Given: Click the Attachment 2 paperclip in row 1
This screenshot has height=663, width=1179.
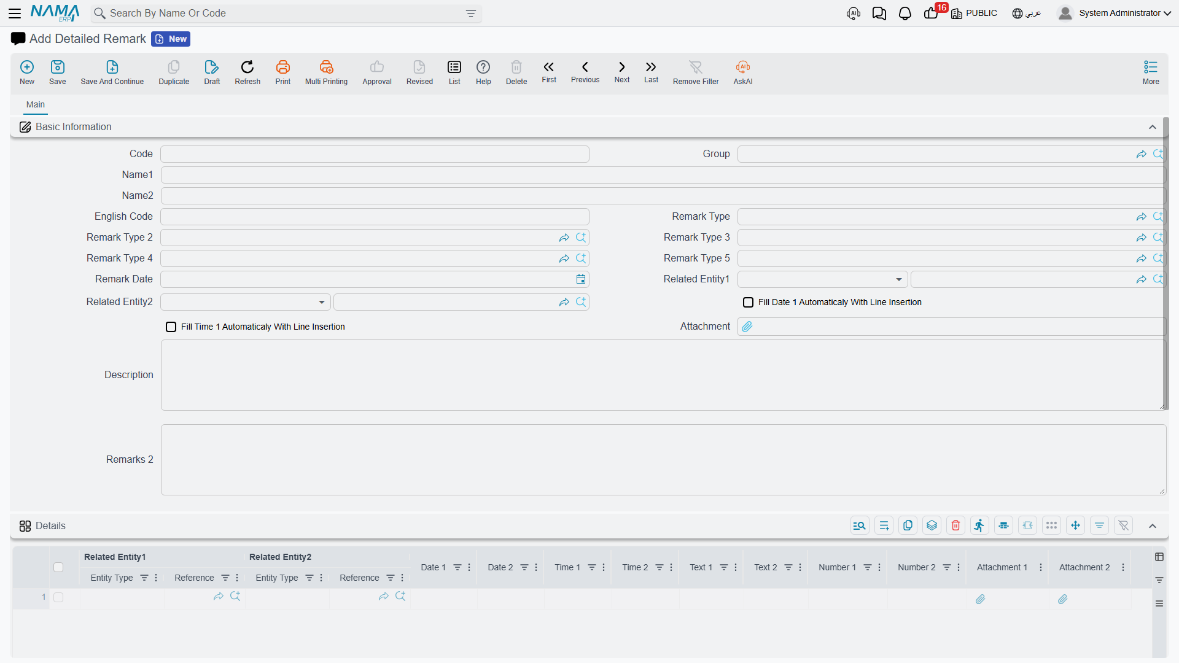Looking at the screenshot, I should (1063, 599).
